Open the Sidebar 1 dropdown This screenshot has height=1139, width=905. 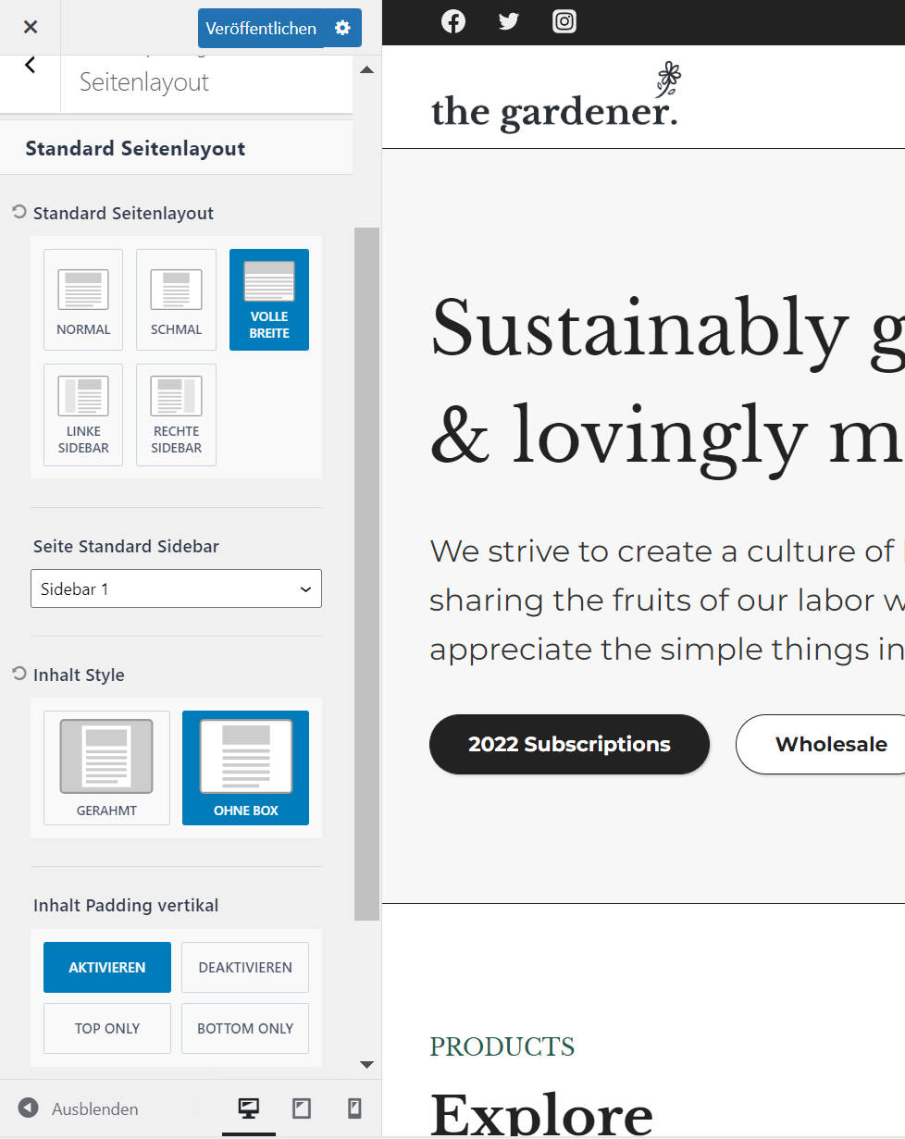click(x=176, y=588)
